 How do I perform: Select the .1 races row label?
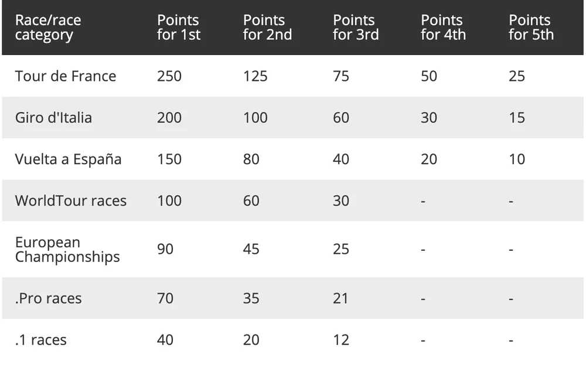[41, 340]
